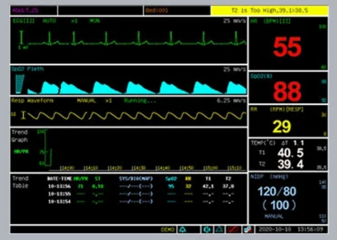Image resolution: width=337 pixels, height=240 pixels.
Task: Click the 15:10 trend graph time tick
Action: tap(235, 167)
